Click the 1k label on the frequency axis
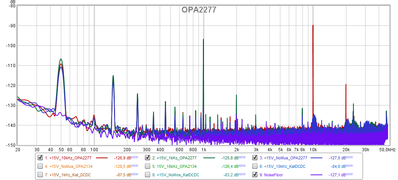Image resolution: width=398 pixels, height=180 pixels. coord(204,149)
